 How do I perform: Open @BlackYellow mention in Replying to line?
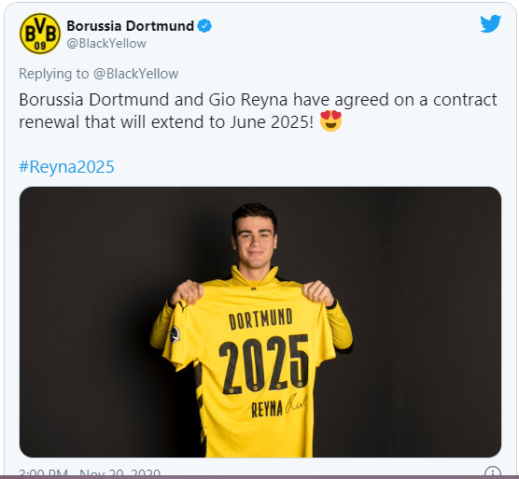tap(135, 74)
